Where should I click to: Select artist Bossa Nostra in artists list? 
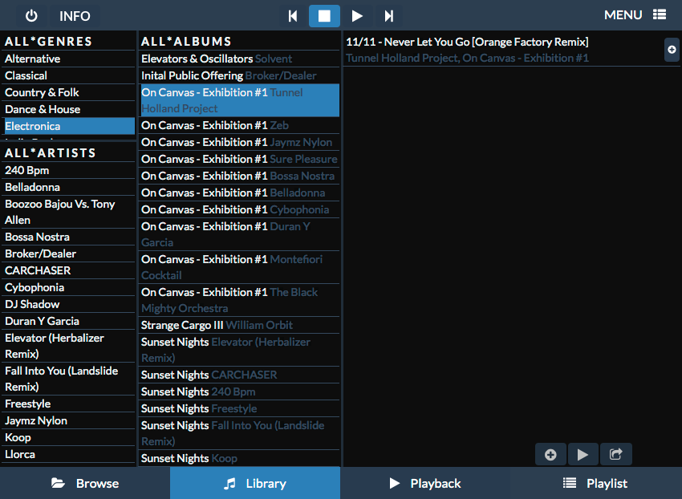[69, 237]
